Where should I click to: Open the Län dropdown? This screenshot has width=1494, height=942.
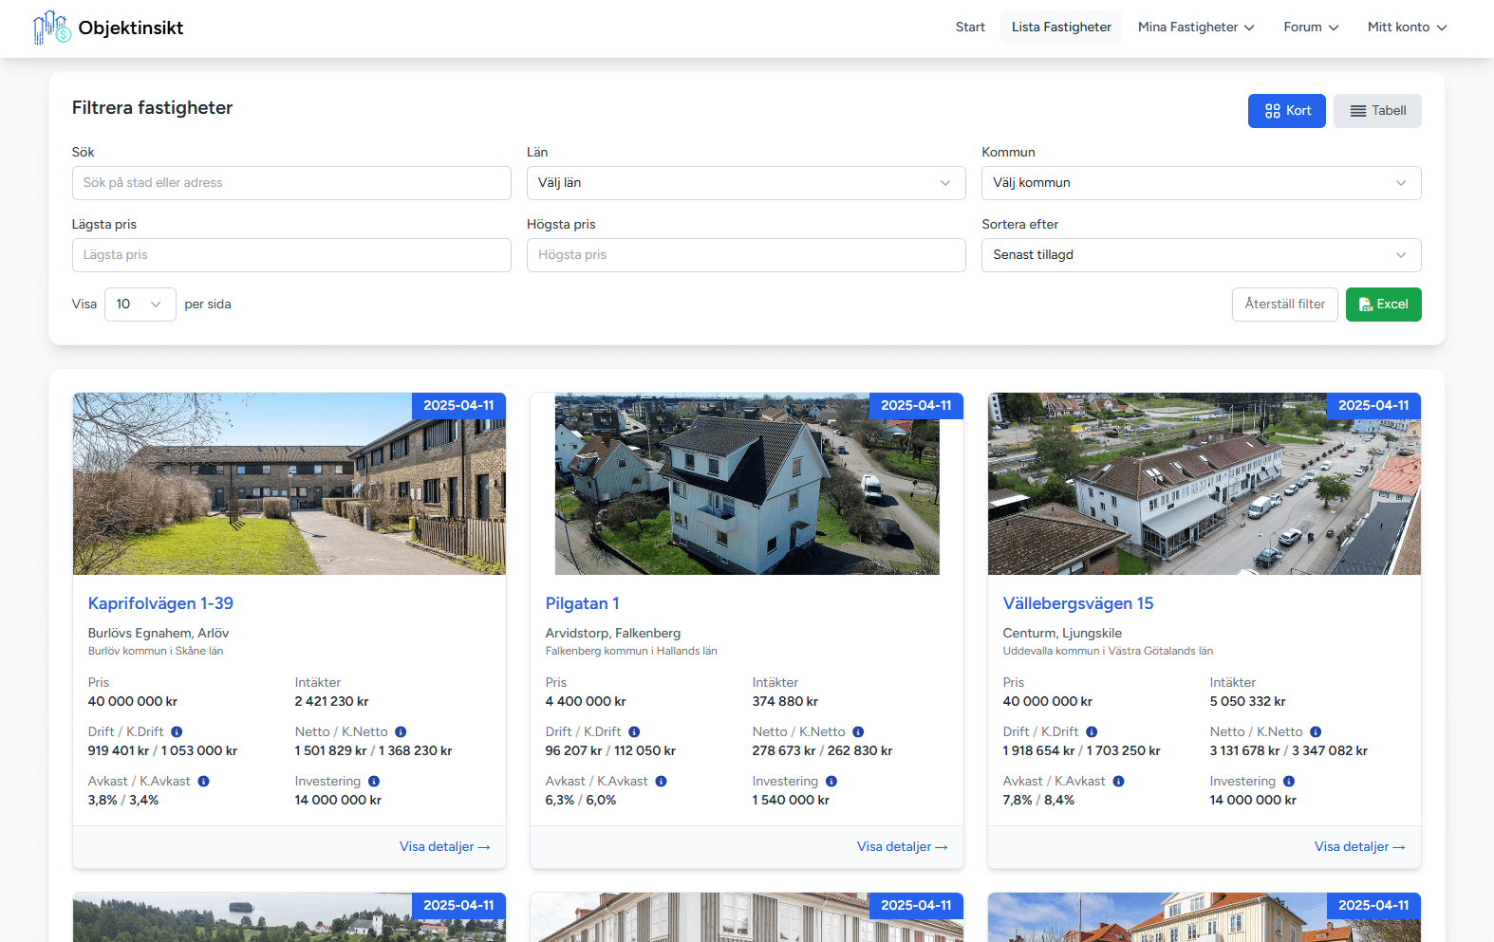pos(746,183)
